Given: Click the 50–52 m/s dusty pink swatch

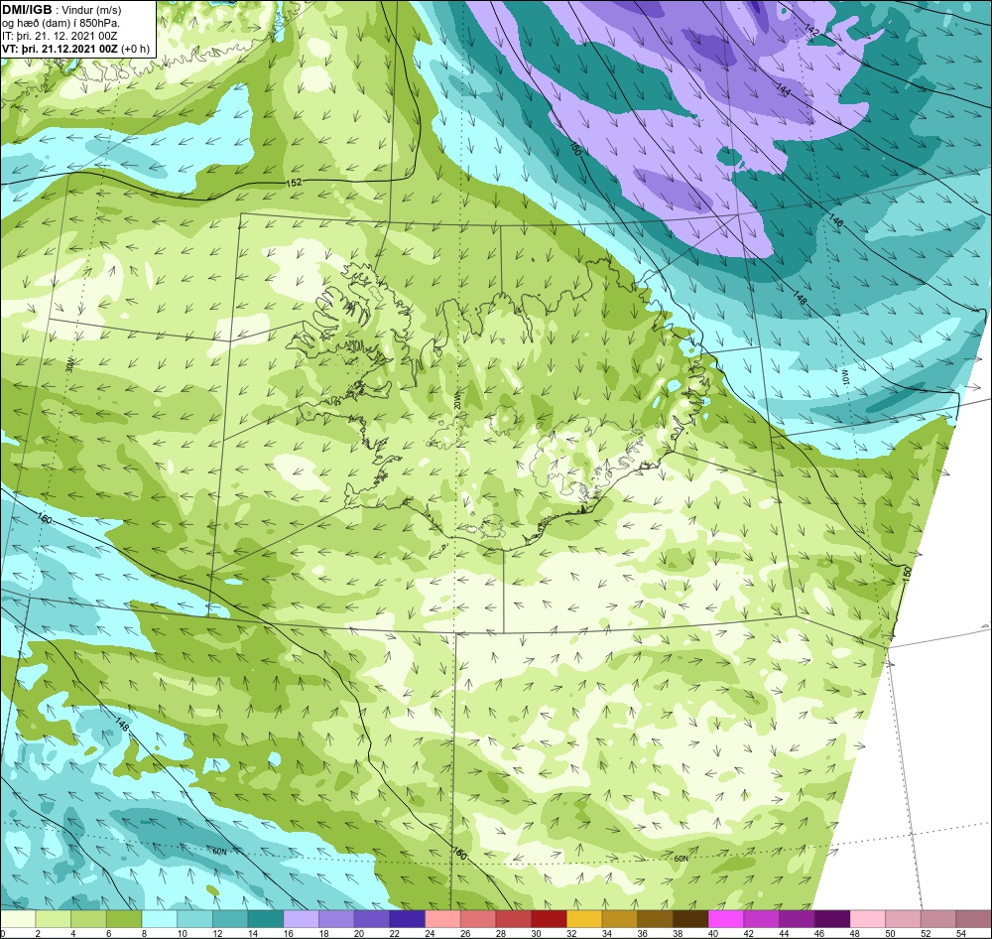Looking at the screenshot, I should pos(904,919).
